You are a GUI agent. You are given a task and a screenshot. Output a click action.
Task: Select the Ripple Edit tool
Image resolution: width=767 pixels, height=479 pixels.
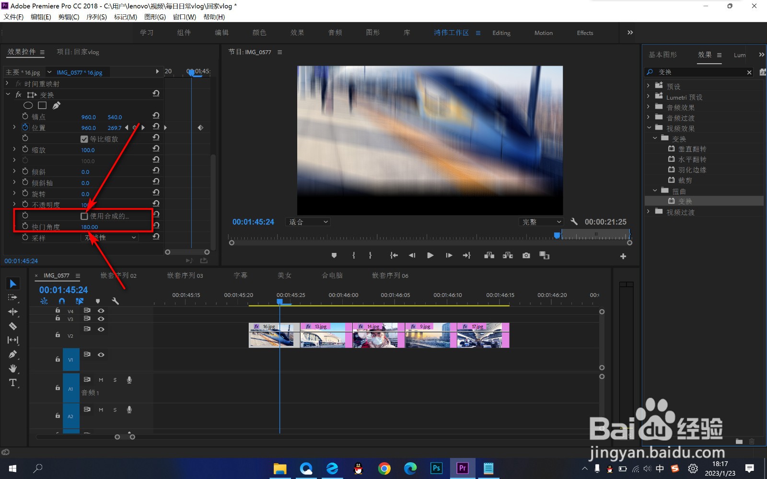[x=13, y=312]
